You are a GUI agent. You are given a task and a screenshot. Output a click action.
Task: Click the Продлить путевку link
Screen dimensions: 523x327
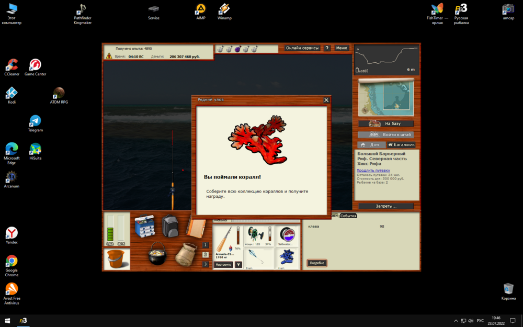point(373,170)
